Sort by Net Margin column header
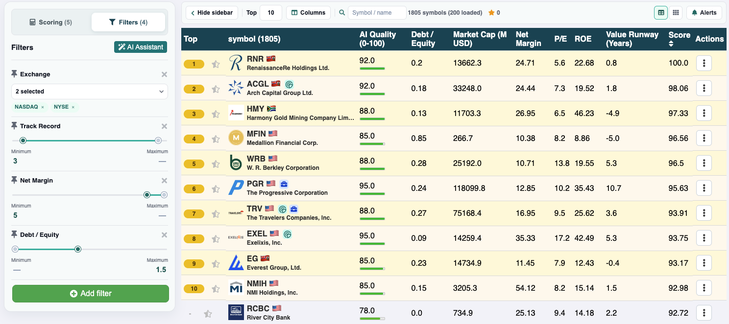 tap(529, 39)
